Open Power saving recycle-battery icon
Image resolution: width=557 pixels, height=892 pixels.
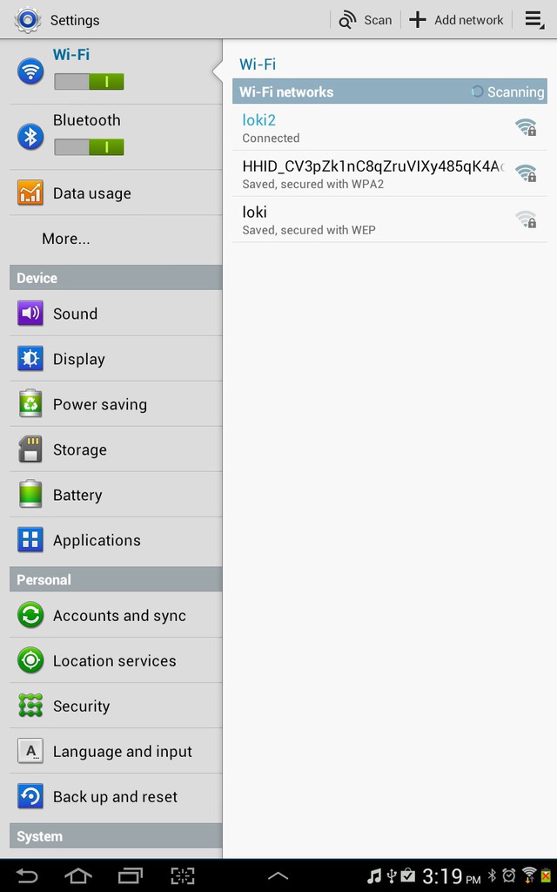coord(30,403)
